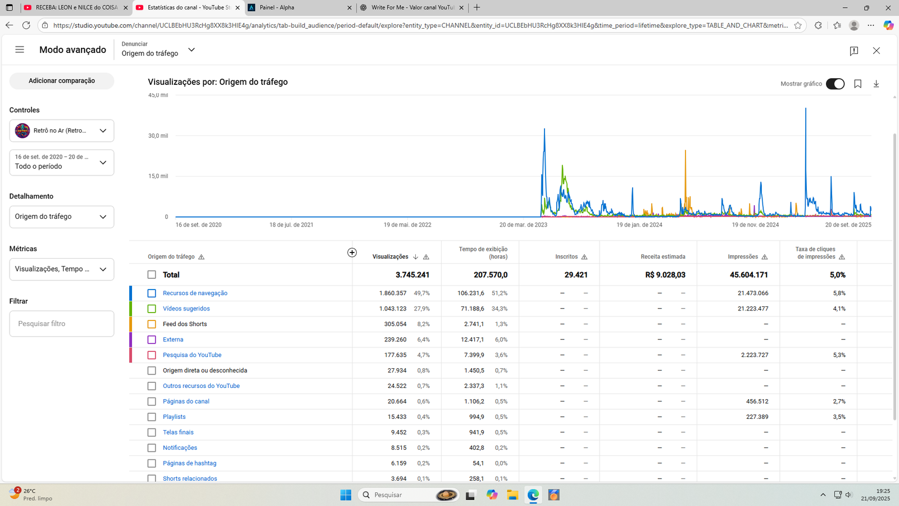Open File Explorer from taskbar

click(512, 495)
